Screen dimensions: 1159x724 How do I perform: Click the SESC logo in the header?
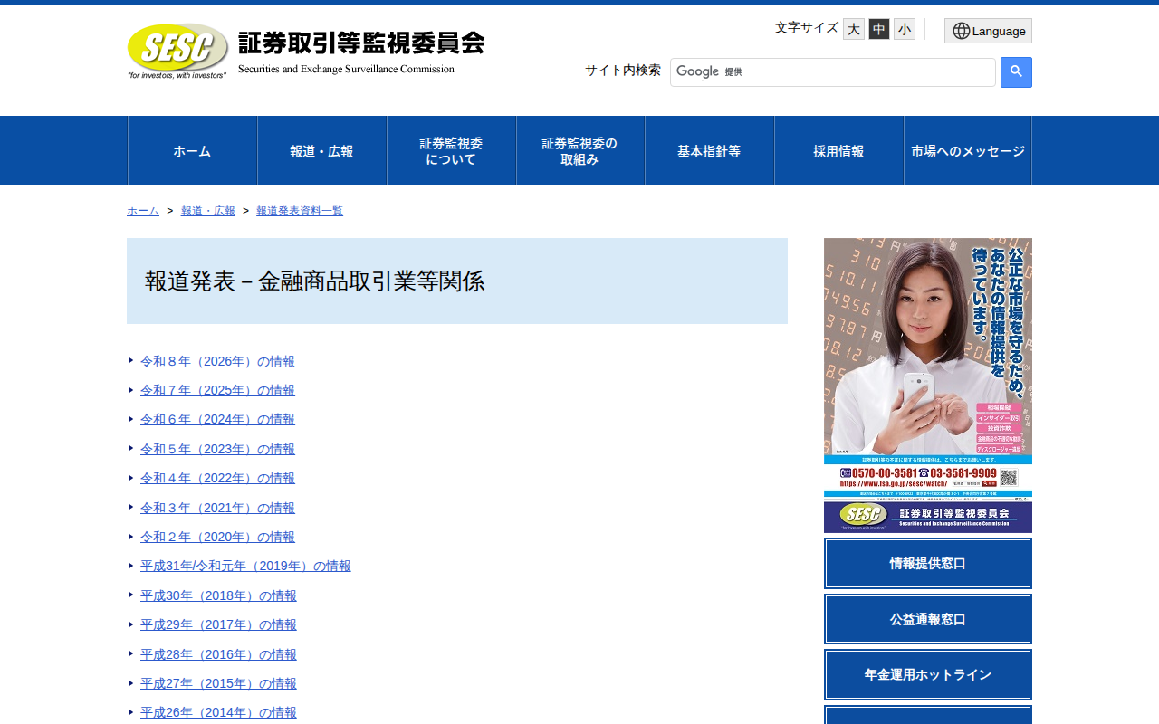pyautogui.click(x=177, y=49)
